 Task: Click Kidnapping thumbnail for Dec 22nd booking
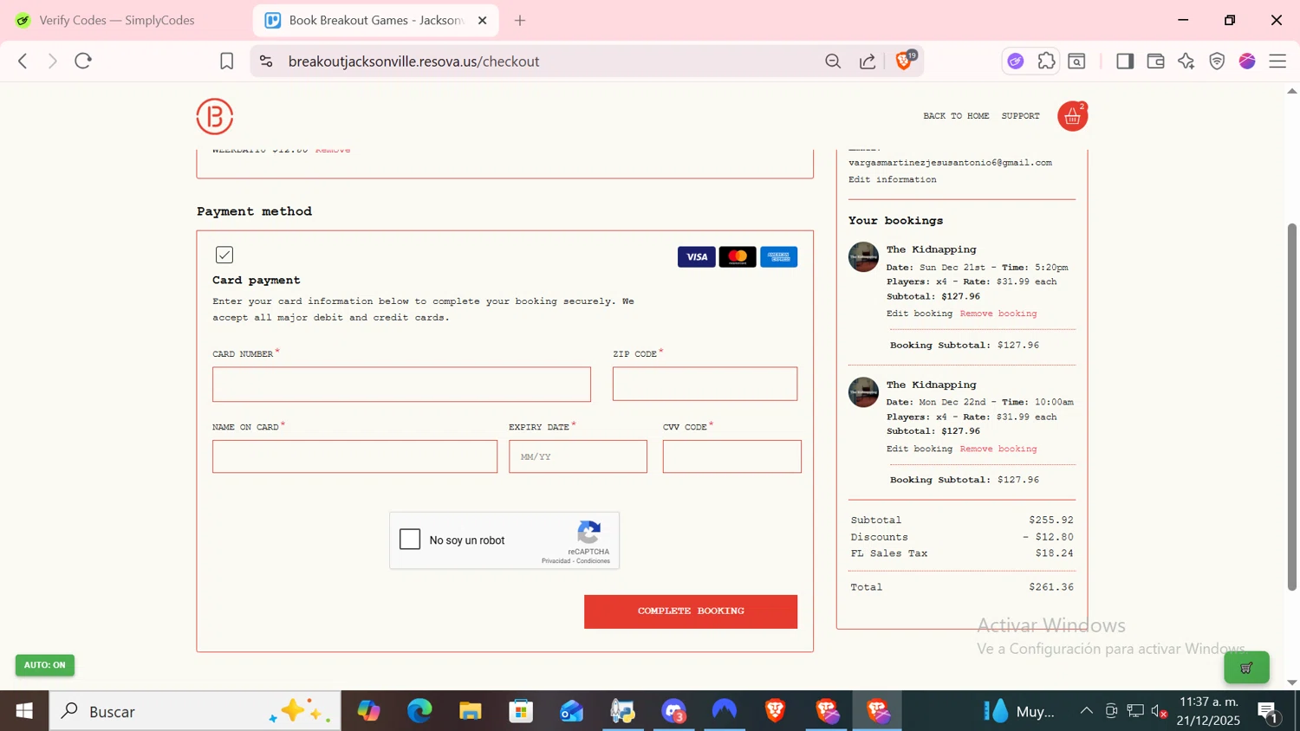[x=863, y=392]
